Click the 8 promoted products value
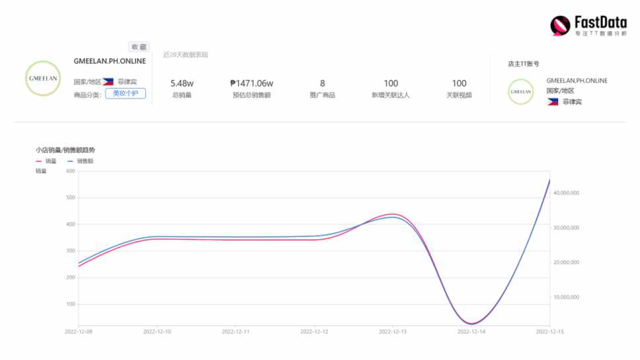This screenshot has height=360, width=640. (323, 84)
